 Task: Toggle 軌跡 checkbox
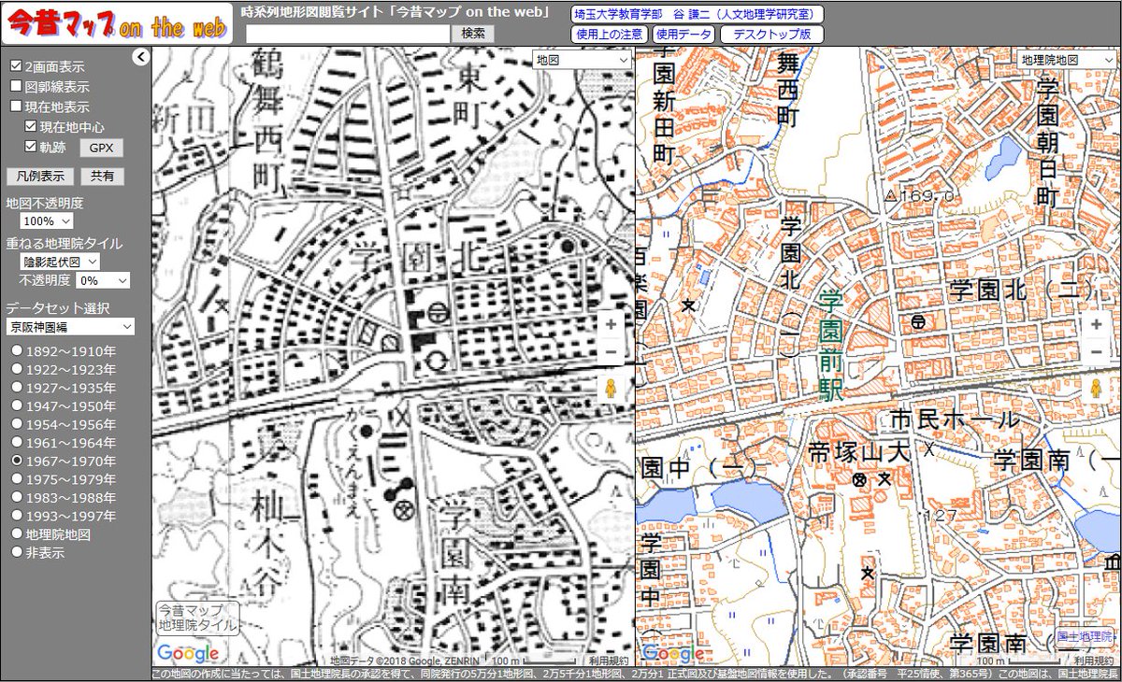coord(31,147)
